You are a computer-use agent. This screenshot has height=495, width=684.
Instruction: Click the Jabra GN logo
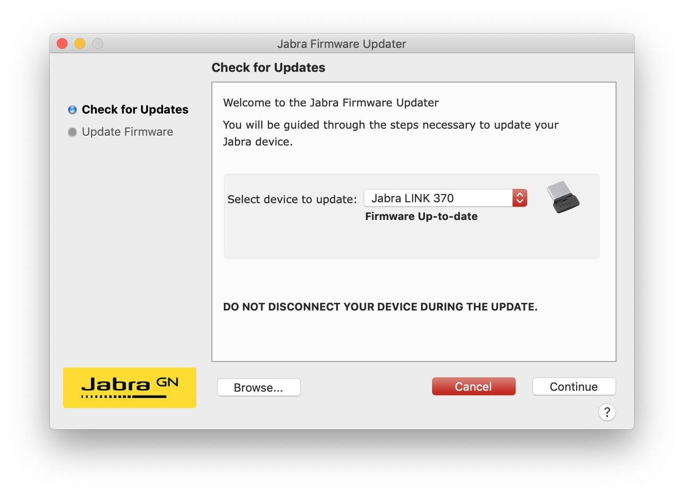point(130,387)
